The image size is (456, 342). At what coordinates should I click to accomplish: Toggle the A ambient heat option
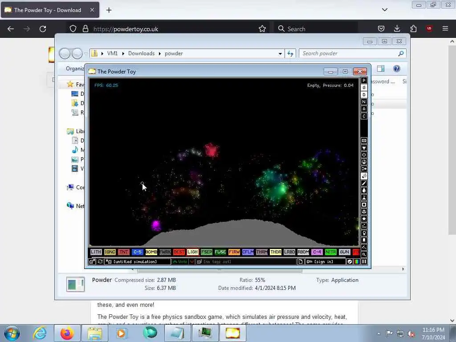click(x=364, y=109)
